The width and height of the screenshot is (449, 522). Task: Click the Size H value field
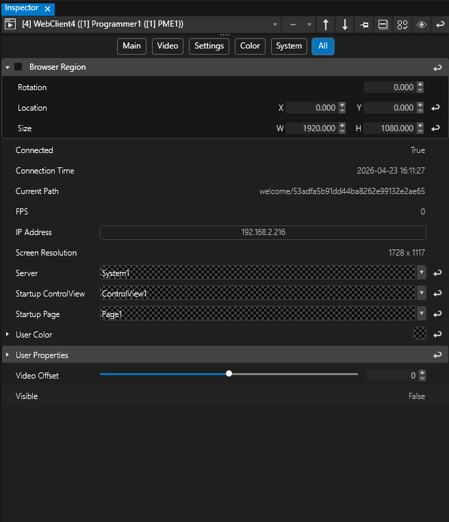389,128
